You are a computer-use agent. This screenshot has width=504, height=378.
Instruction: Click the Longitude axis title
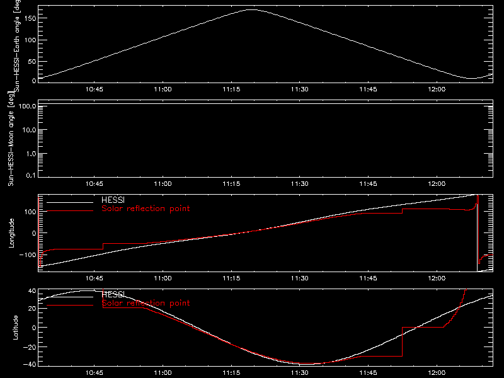pyautogui.click(x=11, y=233)
